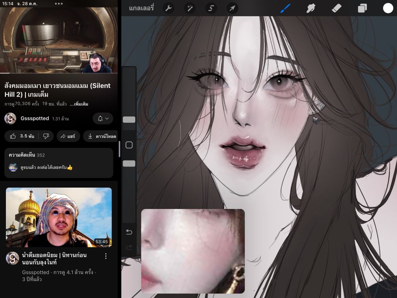
Task: Tap the square modify button in sidebar
Action: point(129,145)
